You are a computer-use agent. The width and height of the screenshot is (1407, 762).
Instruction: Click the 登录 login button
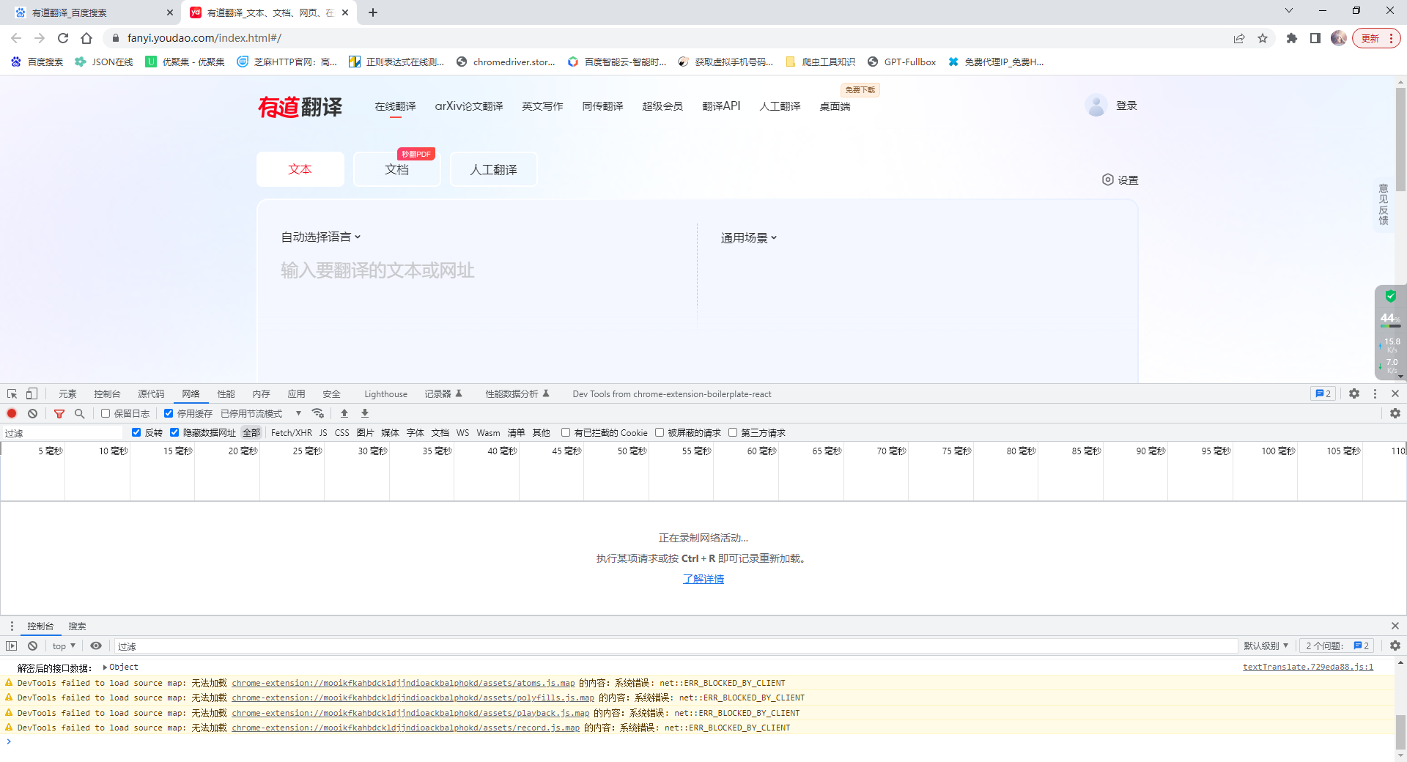pos(1126,106)
